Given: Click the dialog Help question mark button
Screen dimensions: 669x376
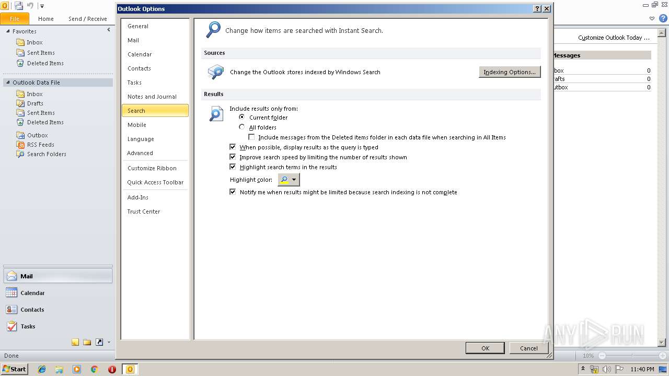Looking at the screenshot, I should pos(537,9).
